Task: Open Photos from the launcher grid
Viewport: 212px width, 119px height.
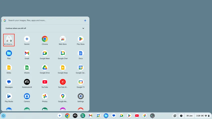Action: [x=45, y=97]
